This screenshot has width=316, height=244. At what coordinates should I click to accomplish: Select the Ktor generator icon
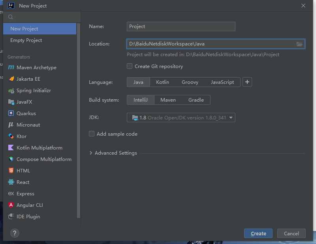coord(11,136)
